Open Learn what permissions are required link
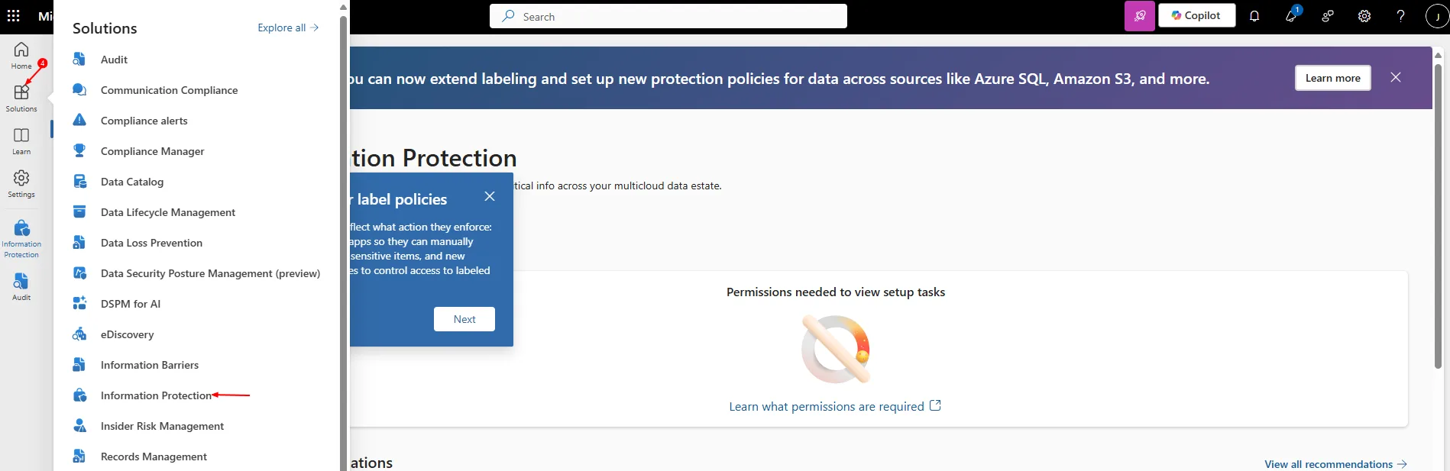The image size is (1450, 471). (x=835, y=406)
